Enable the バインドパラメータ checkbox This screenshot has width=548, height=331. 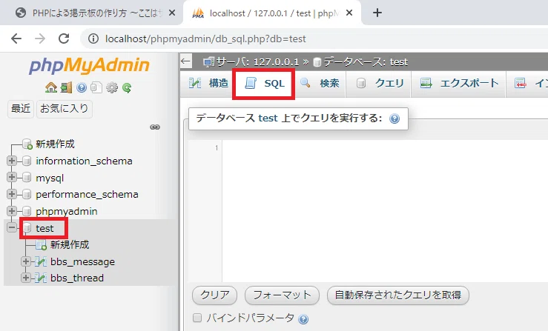click(197, 318)
